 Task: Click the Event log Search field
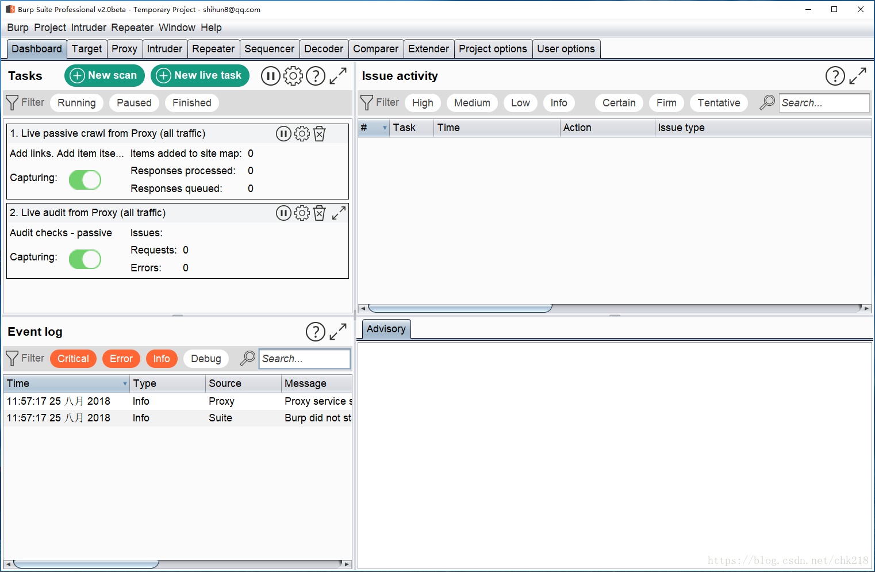pos(304,359)
